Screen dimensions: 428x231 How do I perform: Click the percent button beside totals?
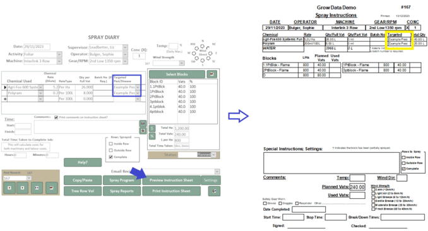tap(152, 136)
